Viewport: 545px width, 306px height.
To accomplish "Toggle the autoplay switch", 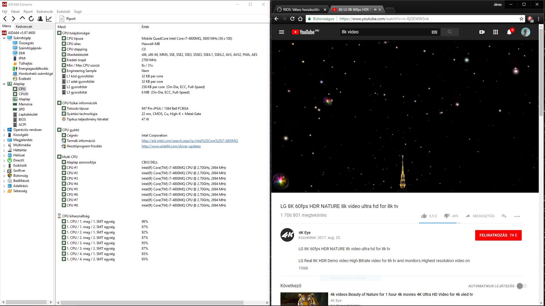I will [521, 286].
